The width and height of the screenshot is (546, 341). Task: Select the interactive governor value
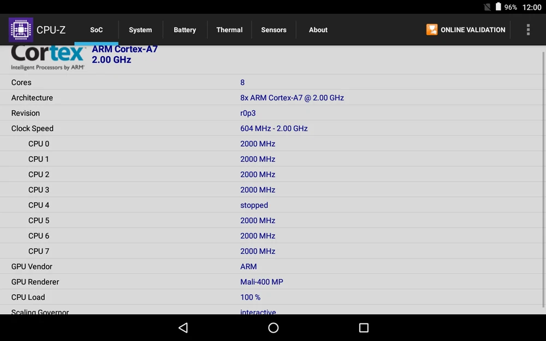[258, 312]
